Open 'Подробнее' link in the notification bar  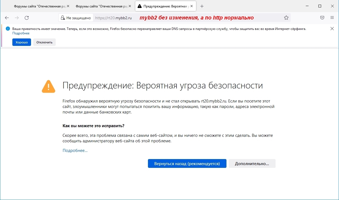coord(21,33)
